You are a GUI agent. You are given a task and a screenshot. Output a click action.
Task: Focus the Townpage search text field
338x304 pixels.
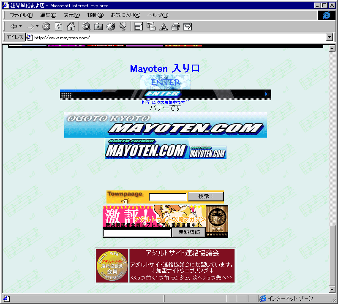tap(168, 197)
